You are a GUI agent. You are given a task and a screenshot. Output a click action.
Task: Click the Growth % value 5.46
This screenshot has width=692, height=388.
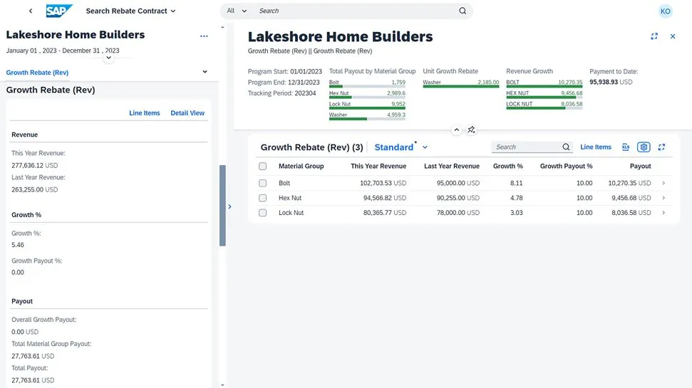pos(18,245)
